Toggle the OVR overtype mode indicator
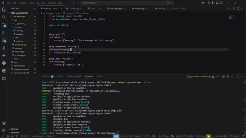Screen dimensions: 246x138 point(116,136)
